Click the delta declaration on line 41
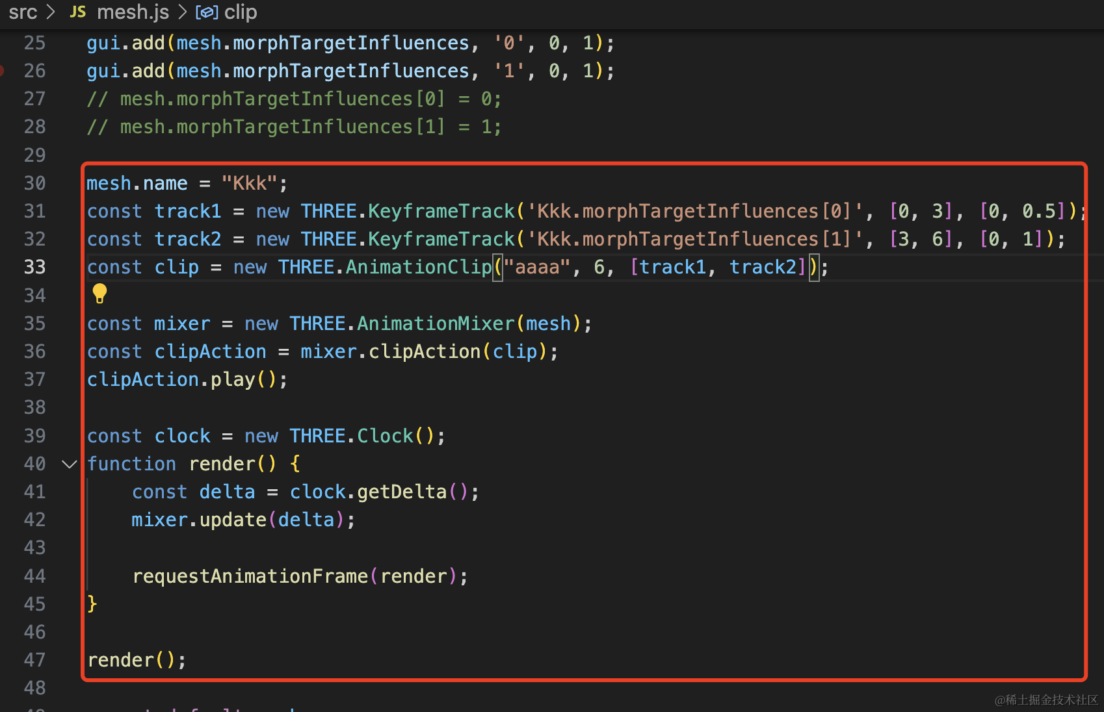The width and height of the screenshot is (1104, 712). [227, 492]
